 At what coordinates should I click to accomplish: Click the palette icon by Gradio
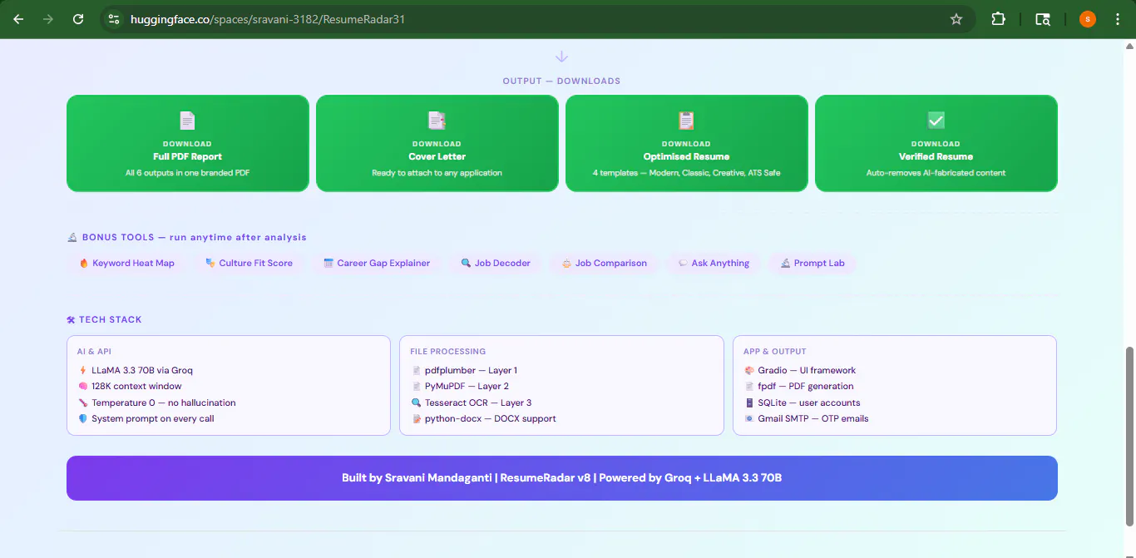pyautogui.click(x=749, y=370)
